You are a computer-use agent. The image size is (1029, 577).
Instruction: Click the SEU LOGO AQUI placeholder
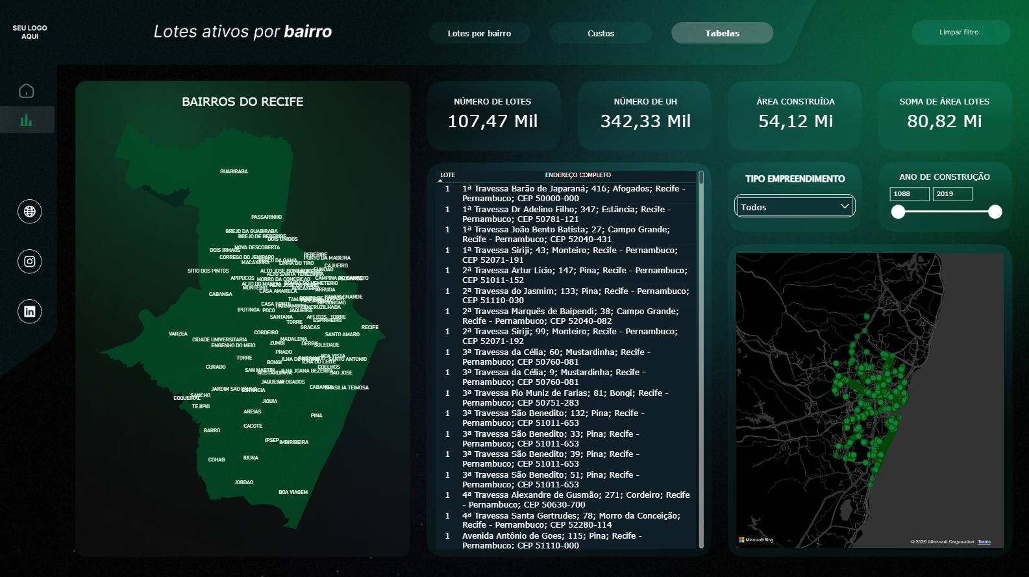pyautogui.click(x=30, y=32)
